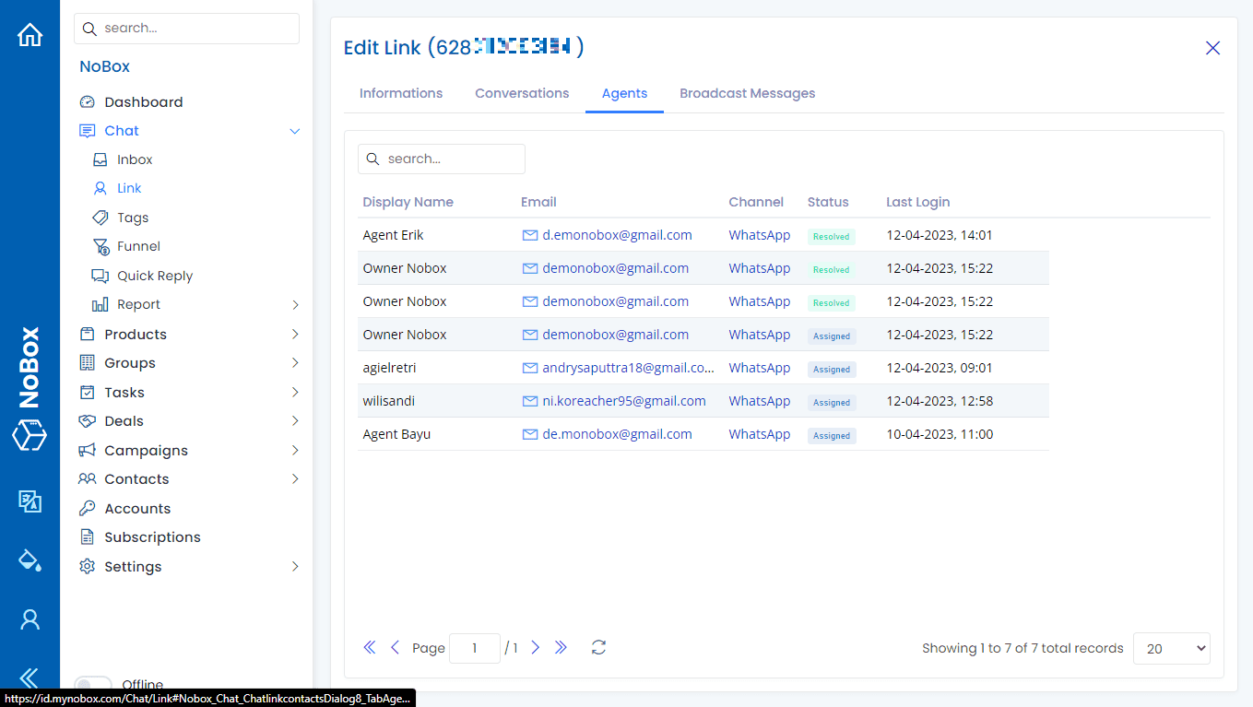Open the records-per-page dropdown showing 20

click(x=1171, y=648)
